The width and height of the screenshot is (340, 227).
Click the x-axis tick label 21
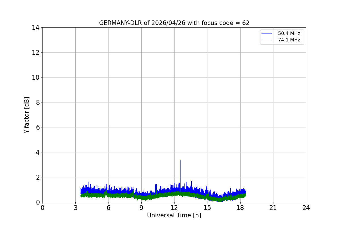coord(273,208)
